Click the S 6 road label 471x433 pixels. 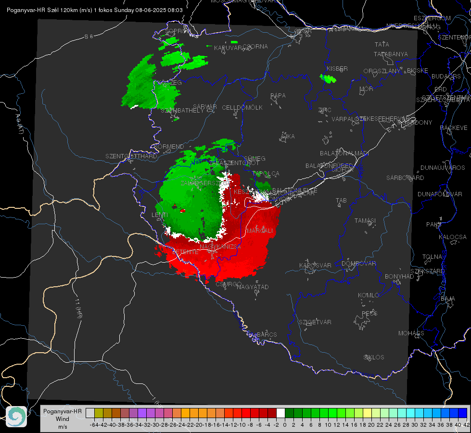(x=89, y=37)
